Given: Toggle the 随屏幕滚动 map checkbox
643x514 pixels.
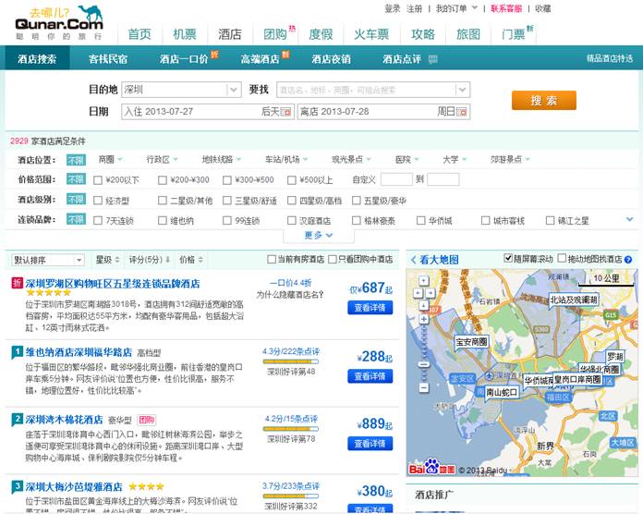Looking at the screenshot, I should click(x=508, y=259).
